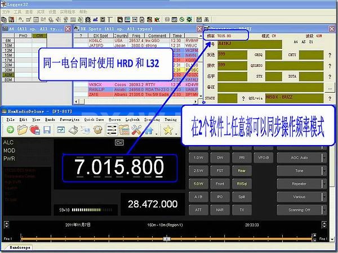Screen dimensions: 338x253
Task: Open the Repeater dropdown
Action: pyautogui.click(x=302, y=184)
